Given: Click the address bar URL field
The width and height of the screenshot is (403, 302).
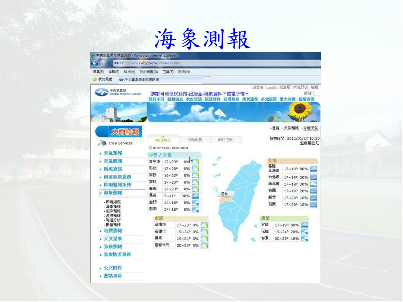Looking at the screenshot, I should (x=217, y=63).
